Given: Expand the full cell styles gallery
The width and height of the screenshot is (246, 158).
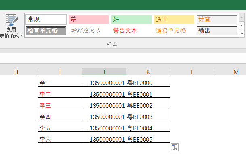Looking at the screenshot, I should click(x=242, y=33).
